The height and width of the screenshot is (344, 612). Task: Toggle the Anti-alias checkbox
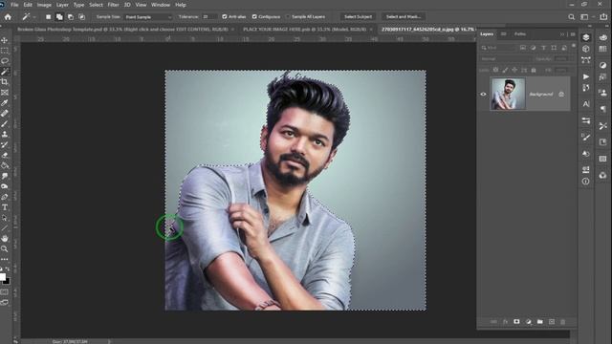(x=225, y=17)
